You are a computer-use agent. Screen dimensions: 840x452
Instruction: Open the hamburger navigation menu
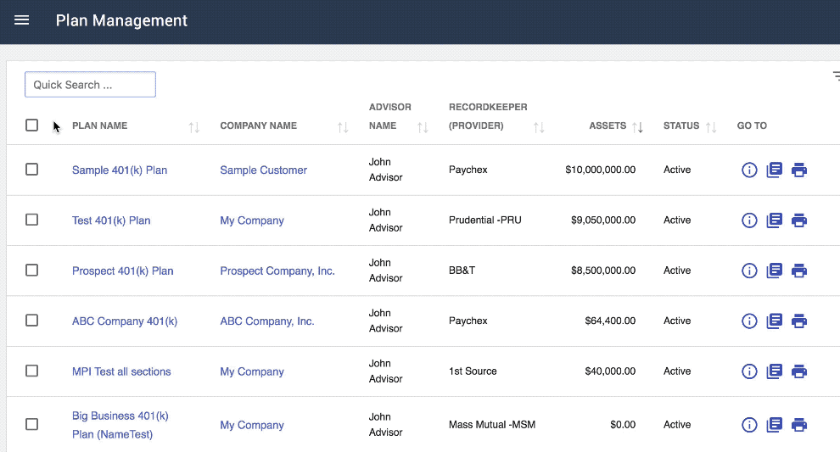[21, 20]
